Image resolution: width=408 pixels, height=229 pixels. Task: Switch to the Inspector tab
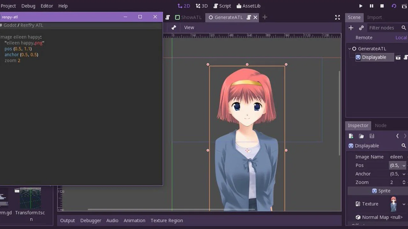[358, 125]
